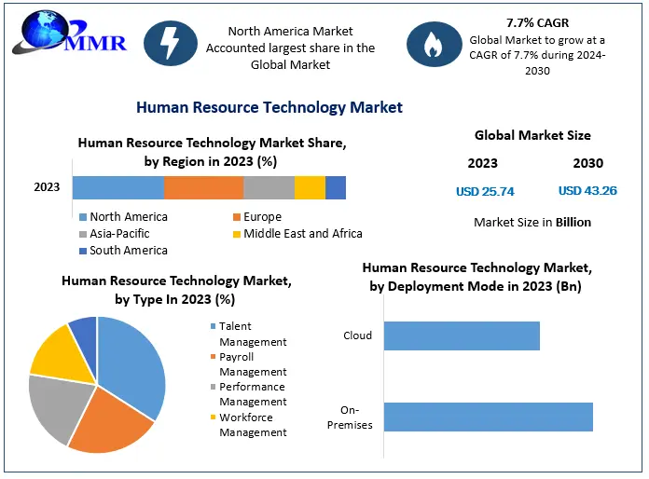Select the North America legend swatch
This screenshot has height=479, width=649.
[82, 217]
